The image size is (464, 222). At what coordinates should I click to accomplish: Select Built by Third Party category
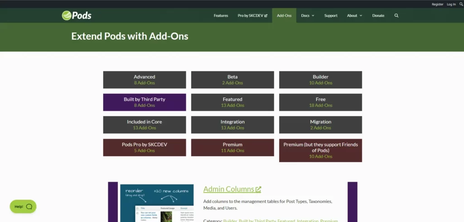[145, 102]
